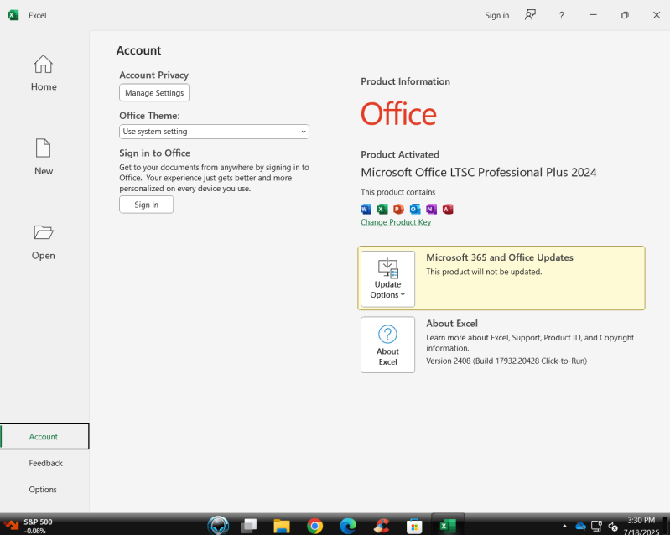Select the Microsoft Office LTSC Professional Plus 2024 text
Screen dimensions: 670x535
[479, 172]
